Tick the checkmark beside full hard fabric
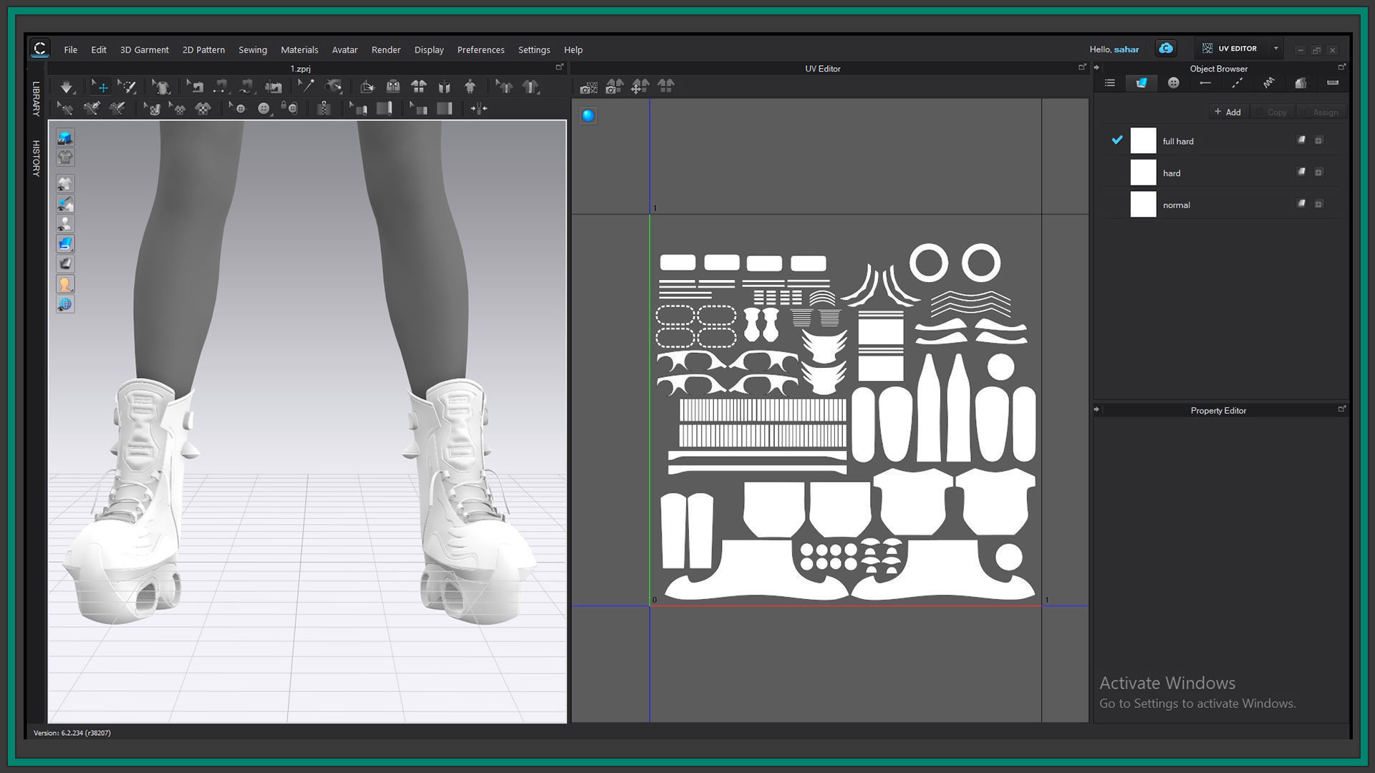The width and height of the screenshot is (1375, 773). point(1116,140)
